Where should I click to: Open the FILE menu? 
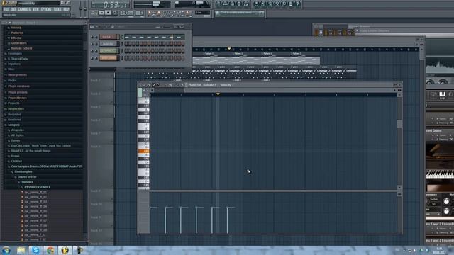coord(6,9)
